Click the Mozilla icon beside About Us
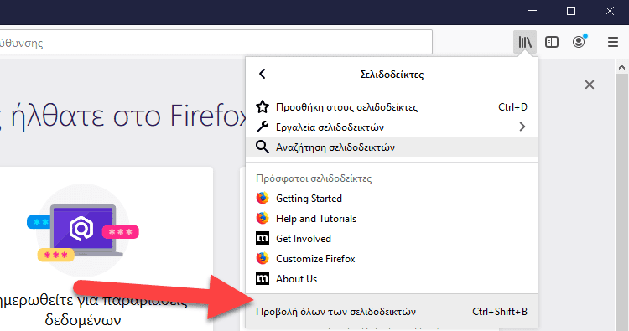The width and height of the screenshot is (629, 331). pyautogui.click(x=263, y=278)
